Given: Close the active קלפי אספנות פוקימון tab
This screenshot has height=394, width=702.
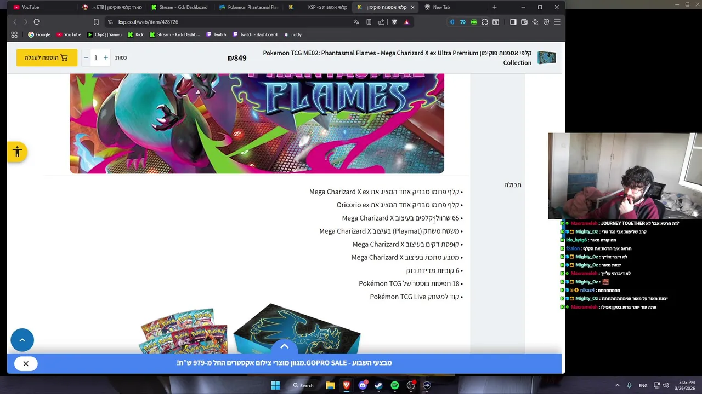Looking at the screenshot, I should click(x=412, y=7).
